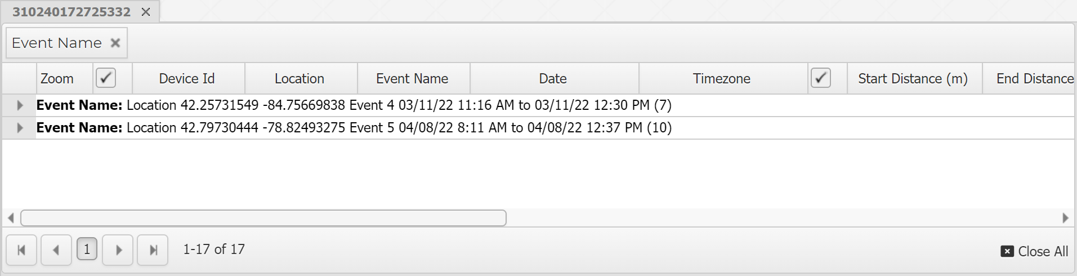Expand the Event 4 group row
Viewport: 1077px width, 276px height.
pyautogui.click(x=20, y=105)
